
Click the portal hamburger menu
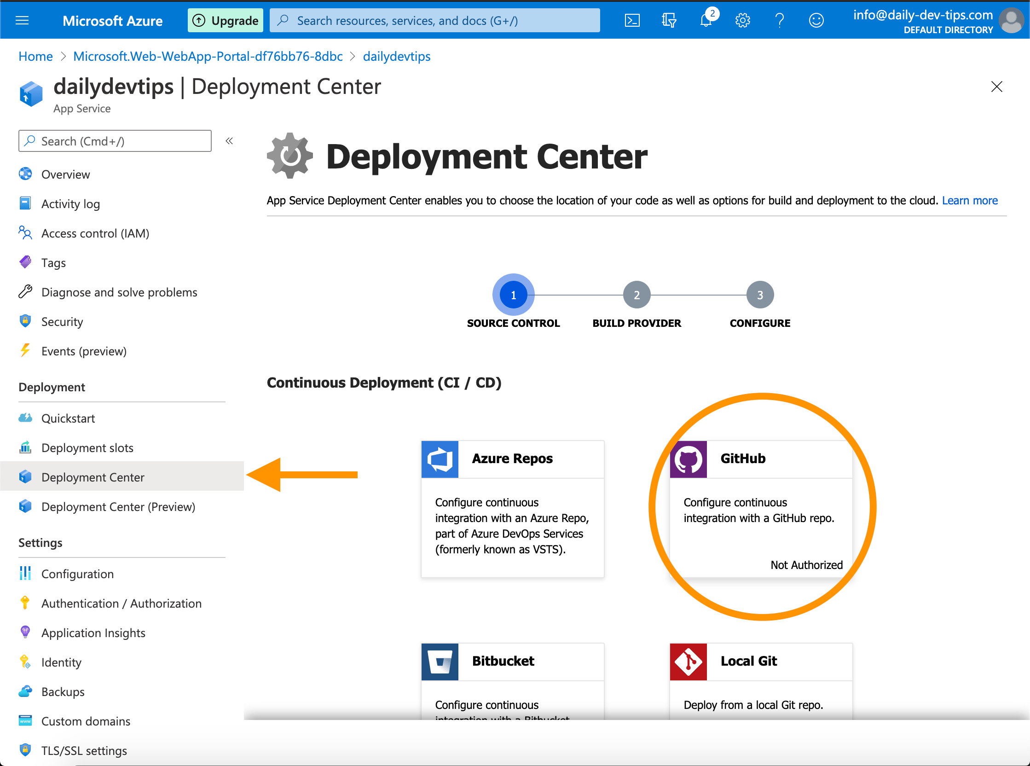point(22,20)
